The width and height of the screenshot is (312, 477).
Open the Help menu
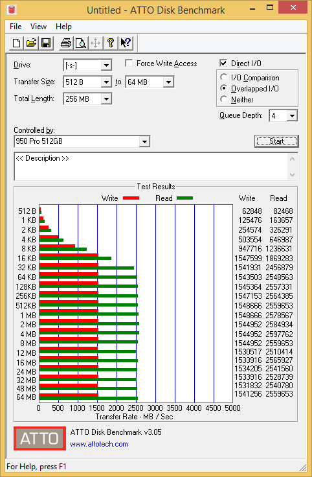click(63, 27)
